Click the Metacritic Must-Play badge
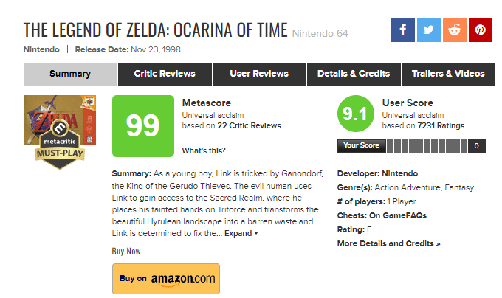Viewport: 502px width, 298px height. pyautogui.click(x=58, y=148)
